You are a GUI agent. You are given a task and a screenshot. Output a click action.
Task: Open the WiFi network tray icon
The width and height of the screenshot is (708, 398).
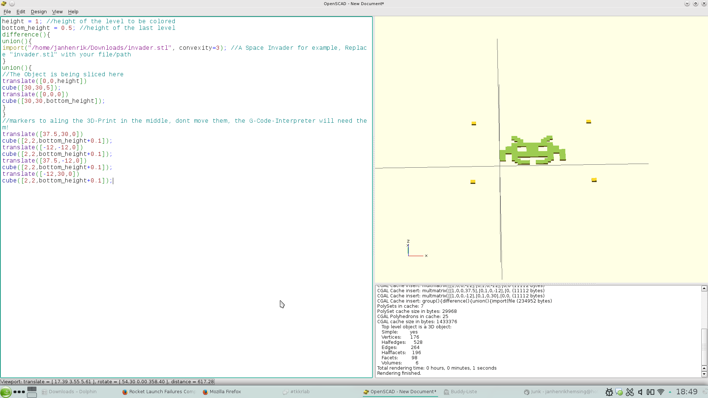pos(661,392)
